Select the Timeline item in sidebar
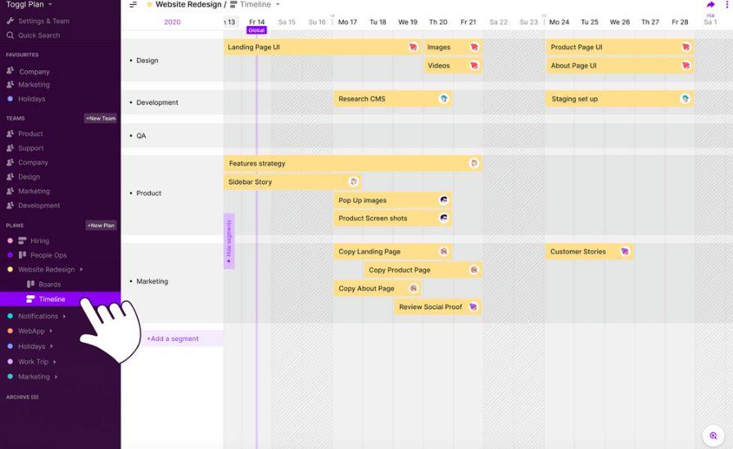This screenshot has height=449, width=733. click(x=52, y=299)
